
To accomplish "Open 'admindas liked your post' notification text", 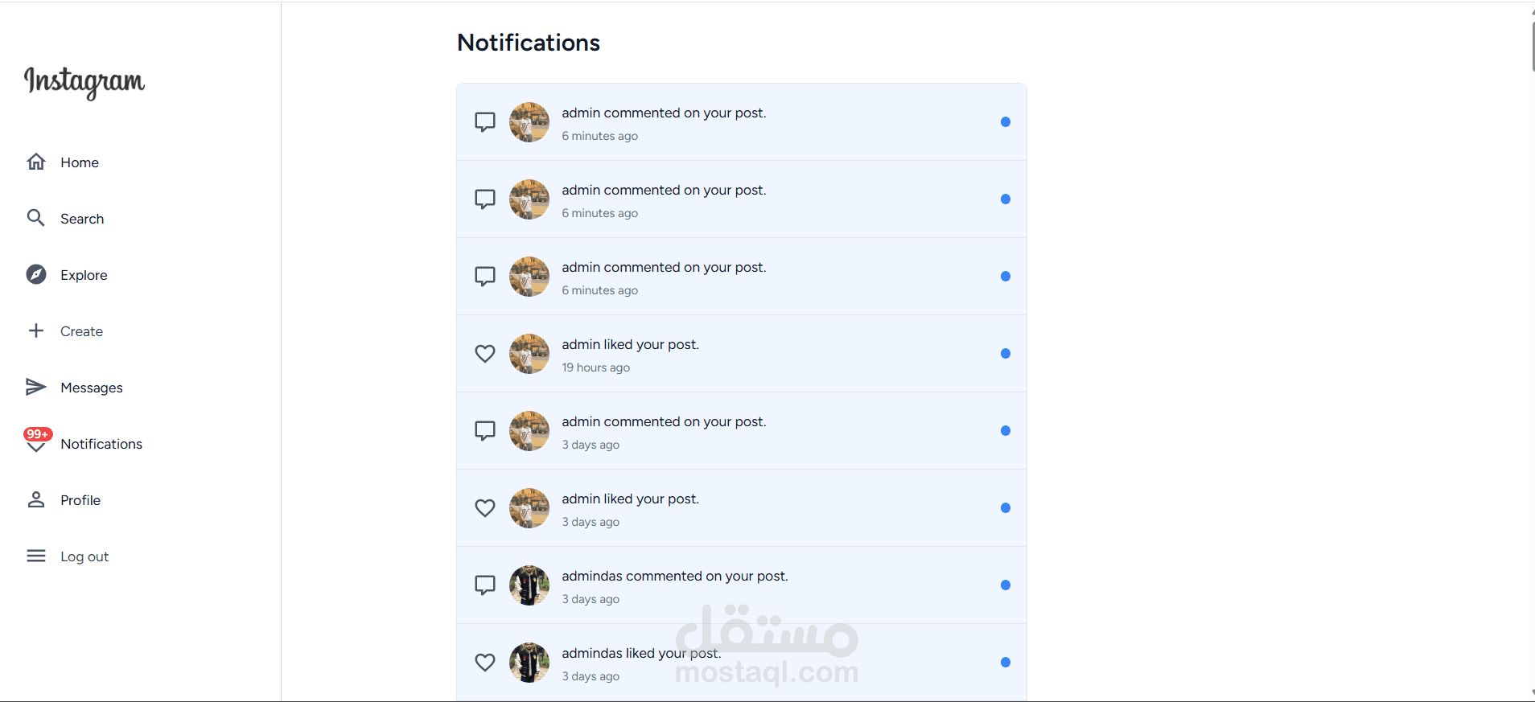I will click(x=641, y=654).
